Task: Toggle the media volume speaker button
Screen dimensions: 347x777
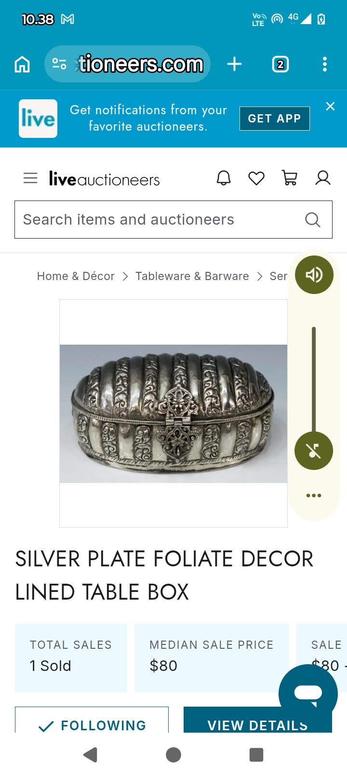Action: 314,275
